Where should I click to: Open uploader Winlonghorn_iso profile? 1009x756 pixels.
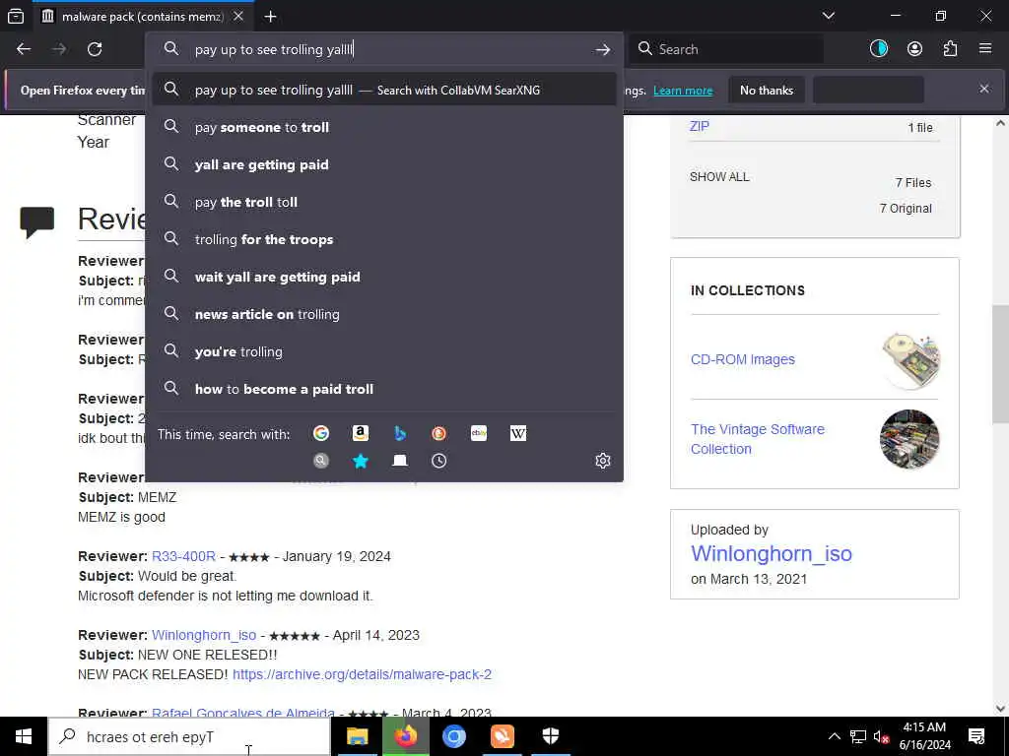[x=771, y=553]
